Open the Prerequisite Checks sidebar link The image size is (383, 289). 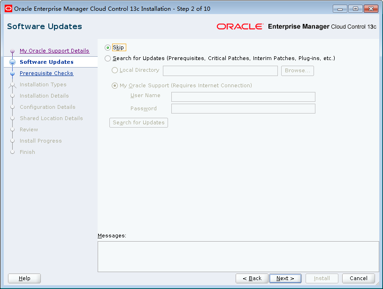(46, 73)
